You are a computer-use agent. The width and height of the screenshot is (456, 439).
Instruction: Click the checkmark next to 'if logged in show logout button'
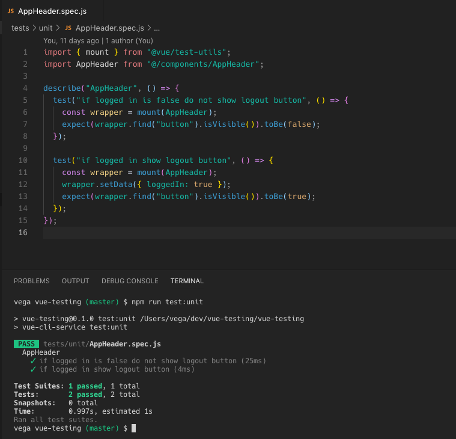point(34,369)
